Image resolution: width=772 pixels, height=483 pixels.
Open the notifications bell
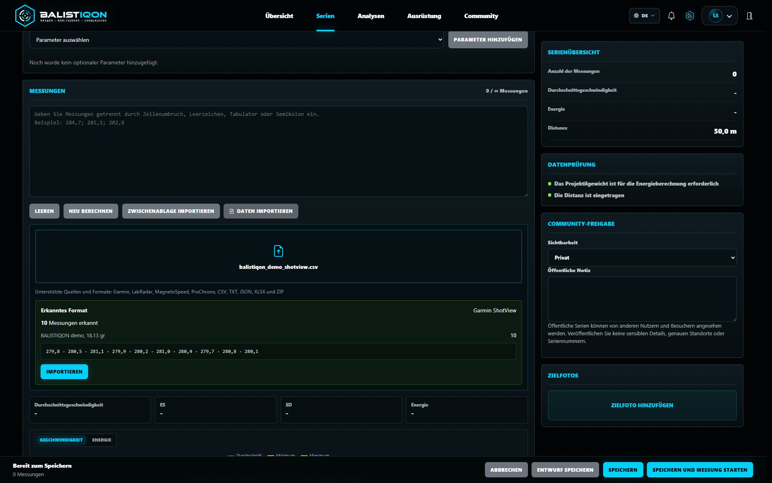coord(671,16)
